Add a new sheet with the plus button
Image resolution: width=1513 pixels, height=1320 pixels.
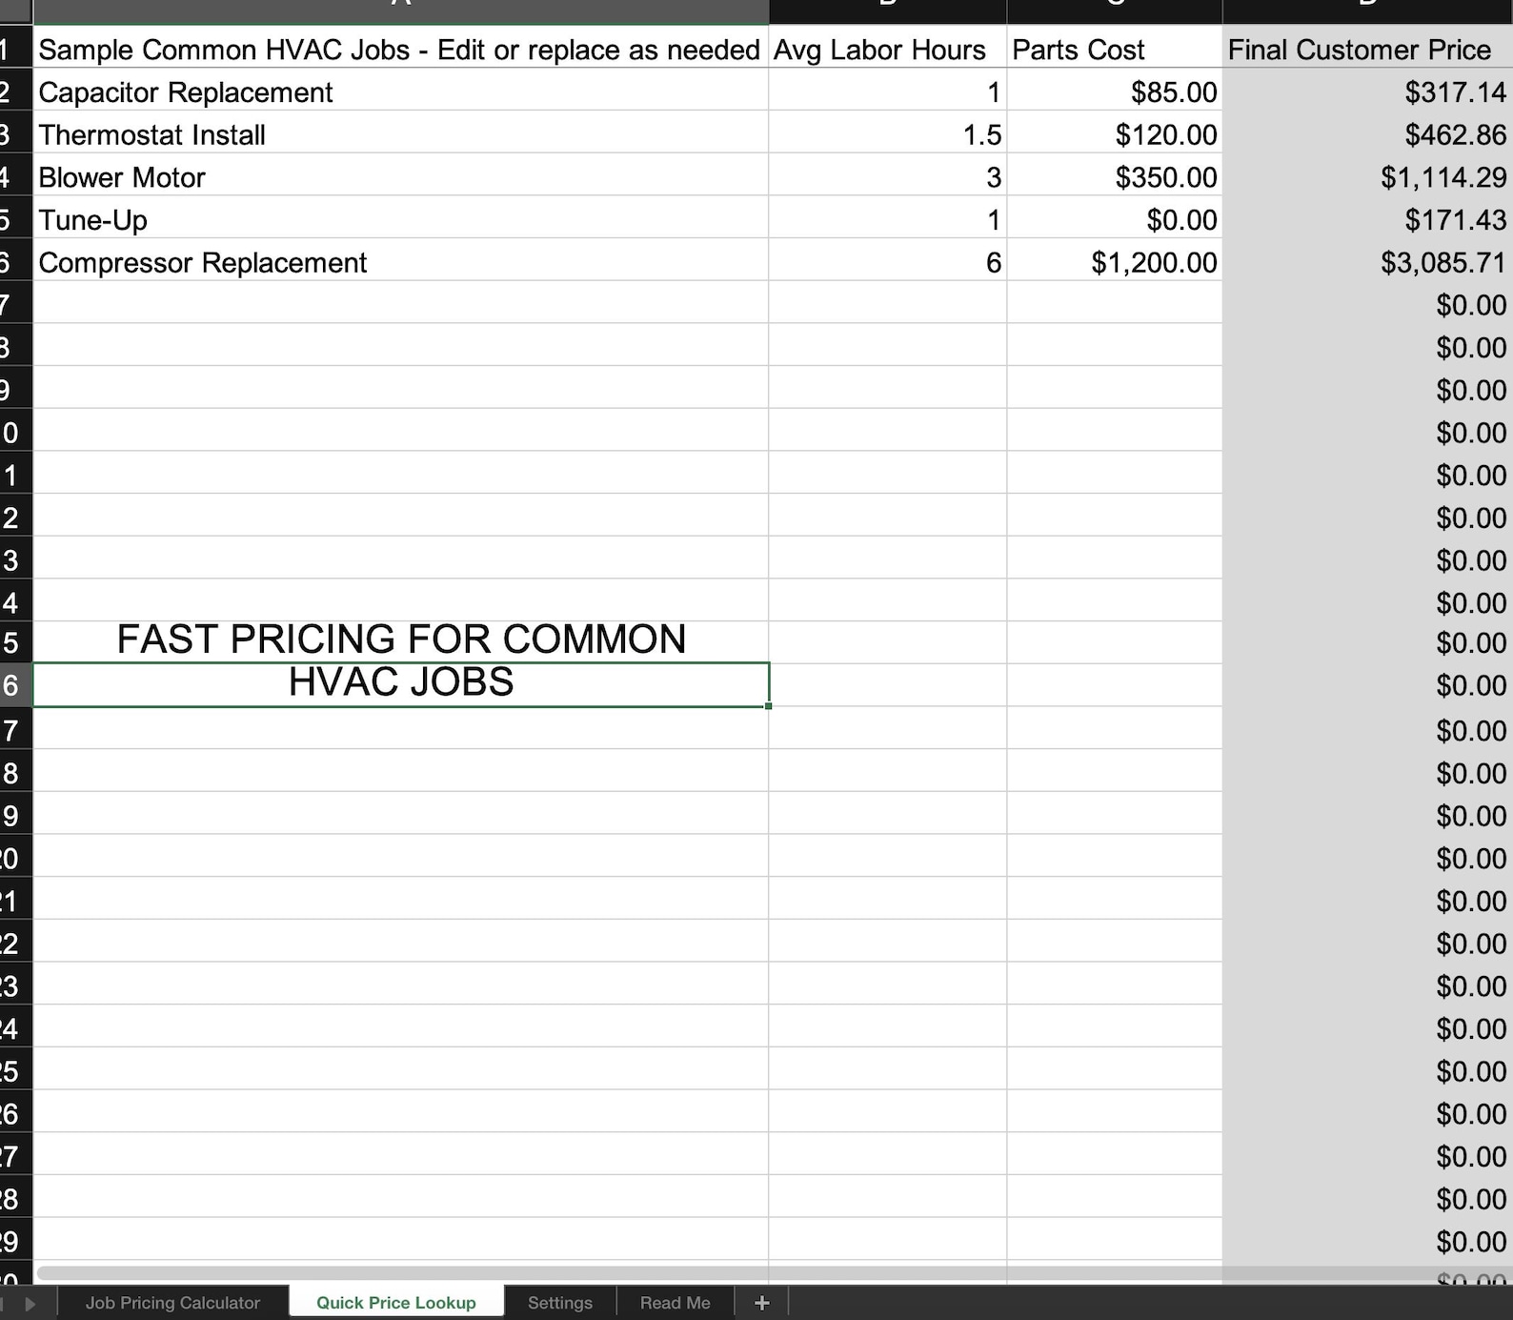tap(761, 1303)
